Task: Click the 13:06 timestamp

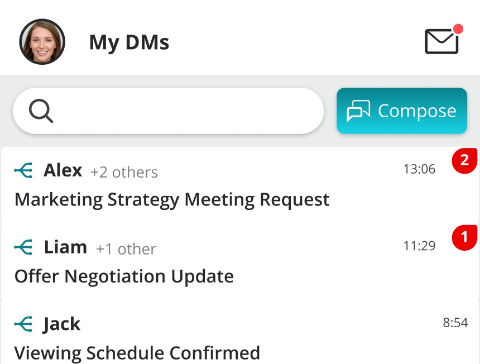Action: pyautogui.click(x=419, y=169)
